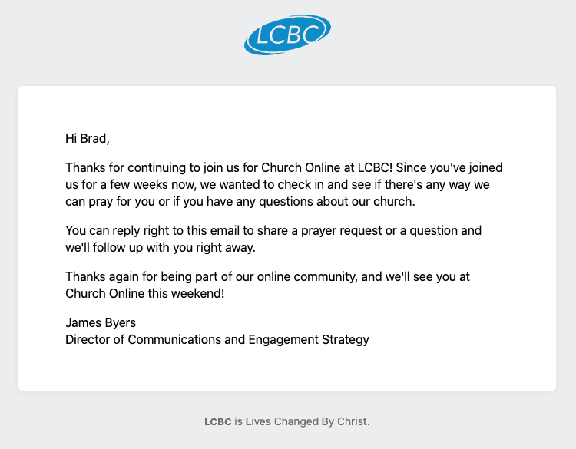Image resolution: width=576 pixels, height=449 pixels.
Task: Click the James Byers signature name
Action: pos(101,322)
